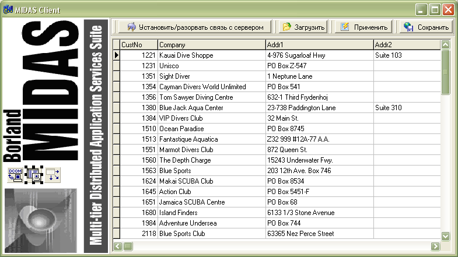Click the vertical scrollbar thumb

pos(445,72)
